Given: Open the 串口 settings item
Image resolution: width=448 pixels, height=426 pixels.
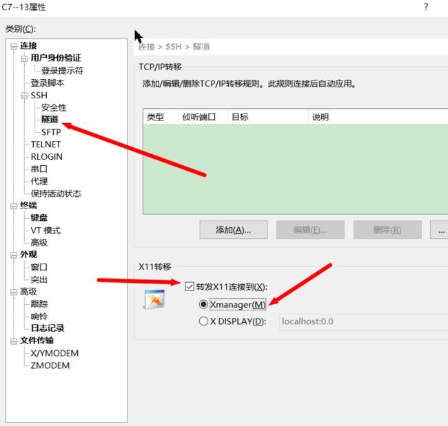Looking at the screenshot, I should click(x=39, y=169).
